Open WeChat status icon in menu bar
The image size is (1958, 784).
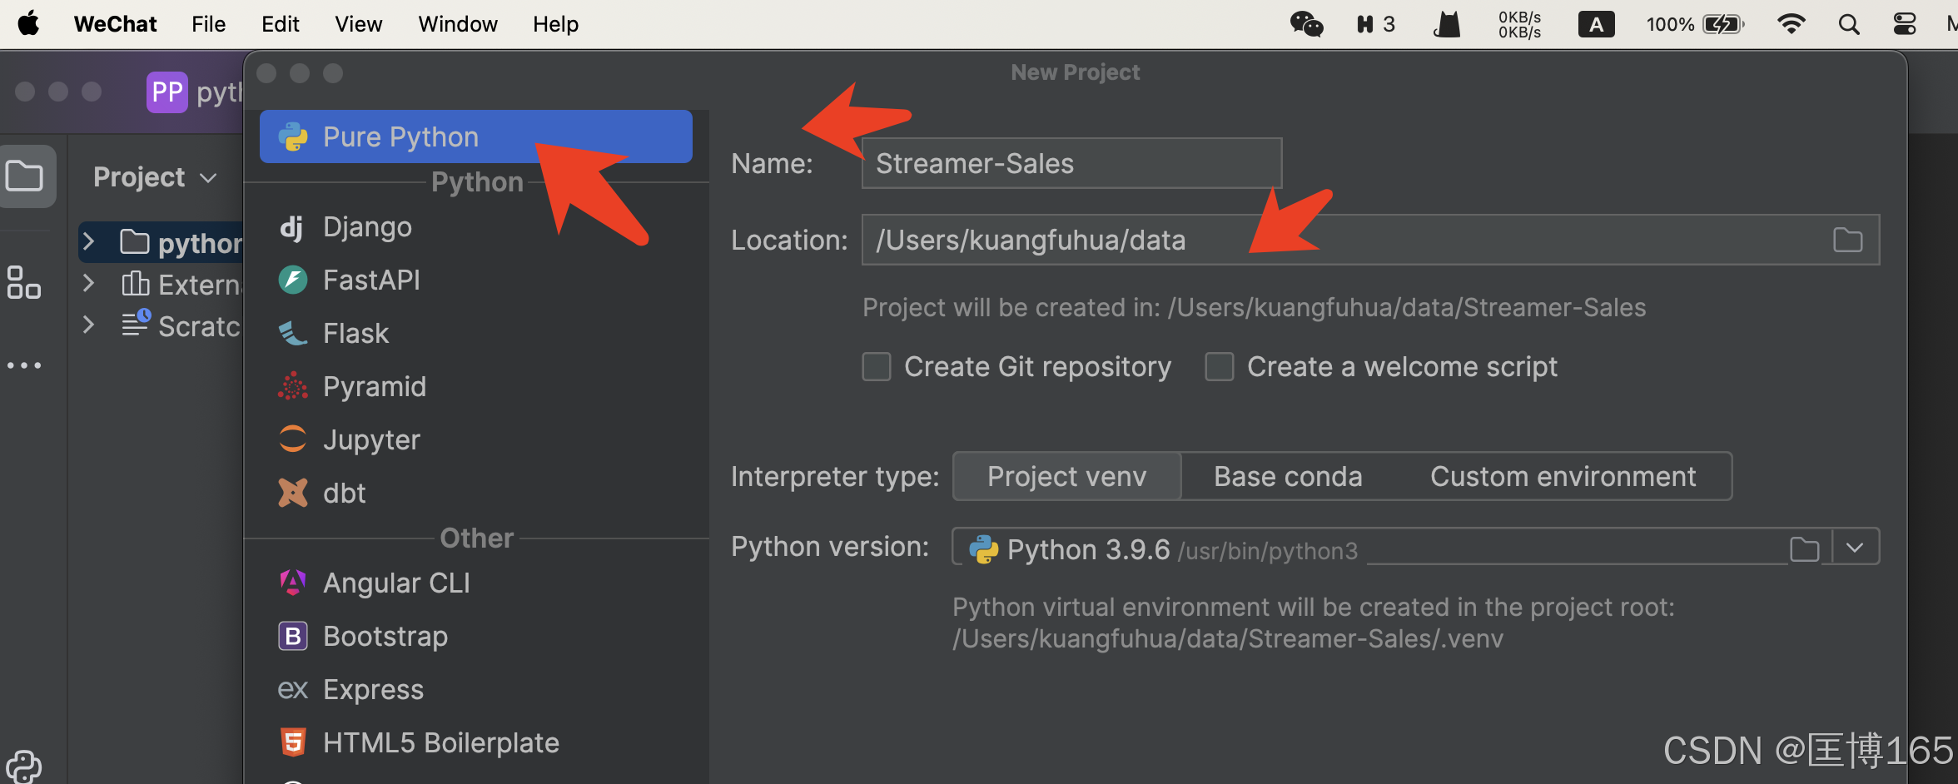[x=1306, y=24]
